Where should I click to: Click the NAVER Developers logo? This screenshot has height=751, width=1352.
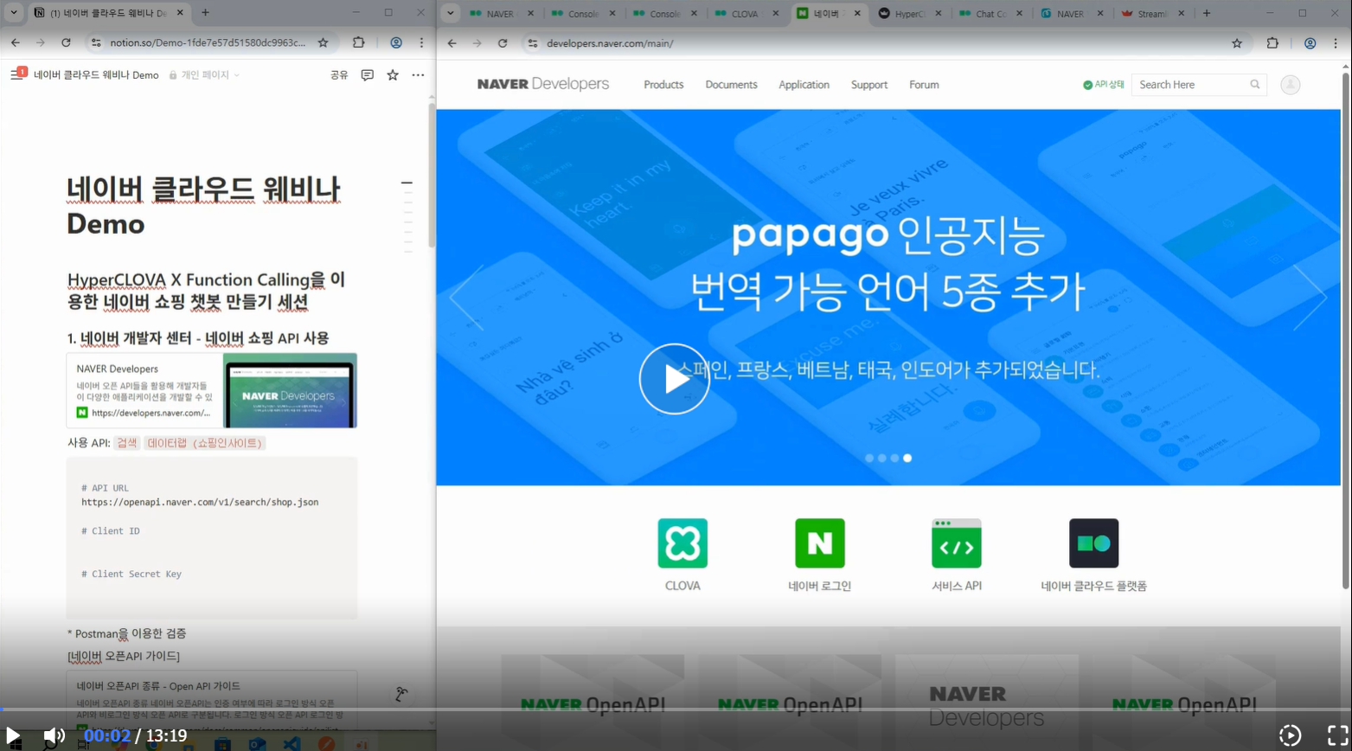[x=543, y=84]
